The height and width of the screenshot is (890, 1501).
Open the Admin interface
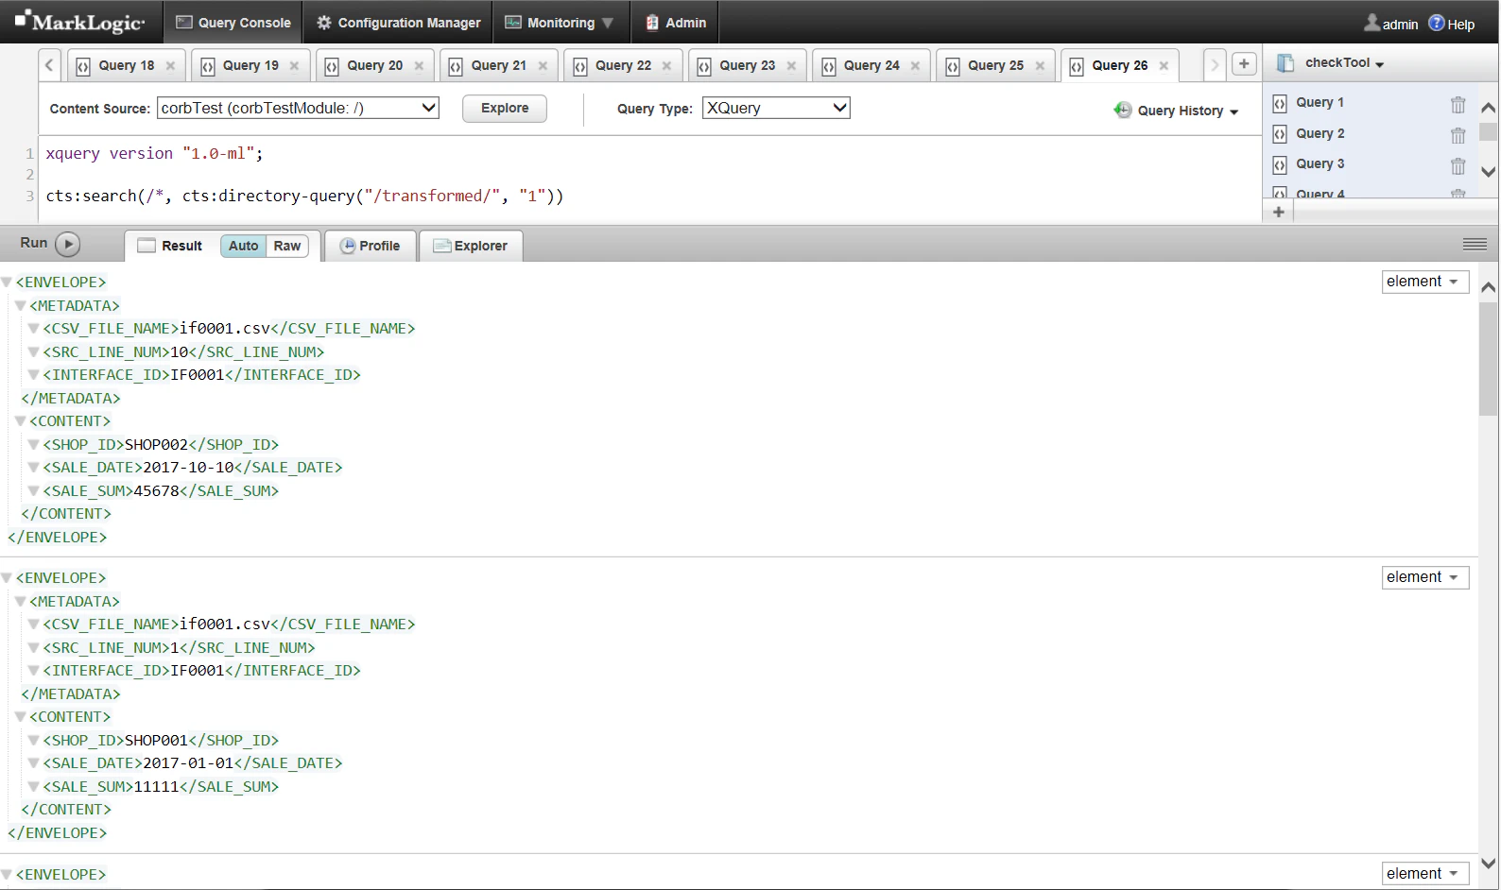(x=676, y=23)
